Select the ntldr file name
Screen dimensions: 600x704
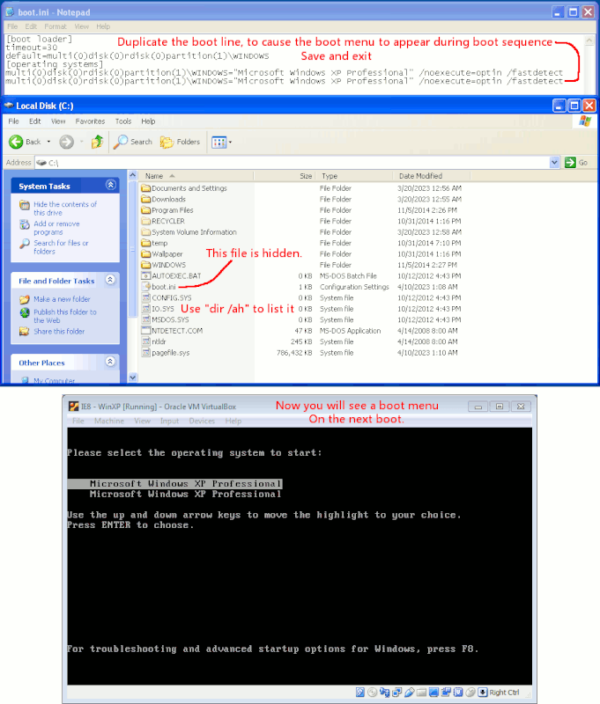[x=159, y=341]
